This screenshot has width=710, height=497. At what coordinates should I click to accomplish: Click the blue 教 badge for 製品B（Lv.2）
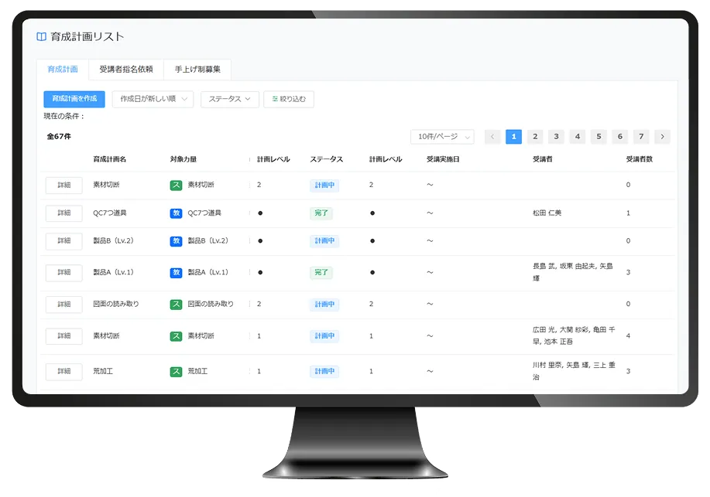(x=176, y=240)
